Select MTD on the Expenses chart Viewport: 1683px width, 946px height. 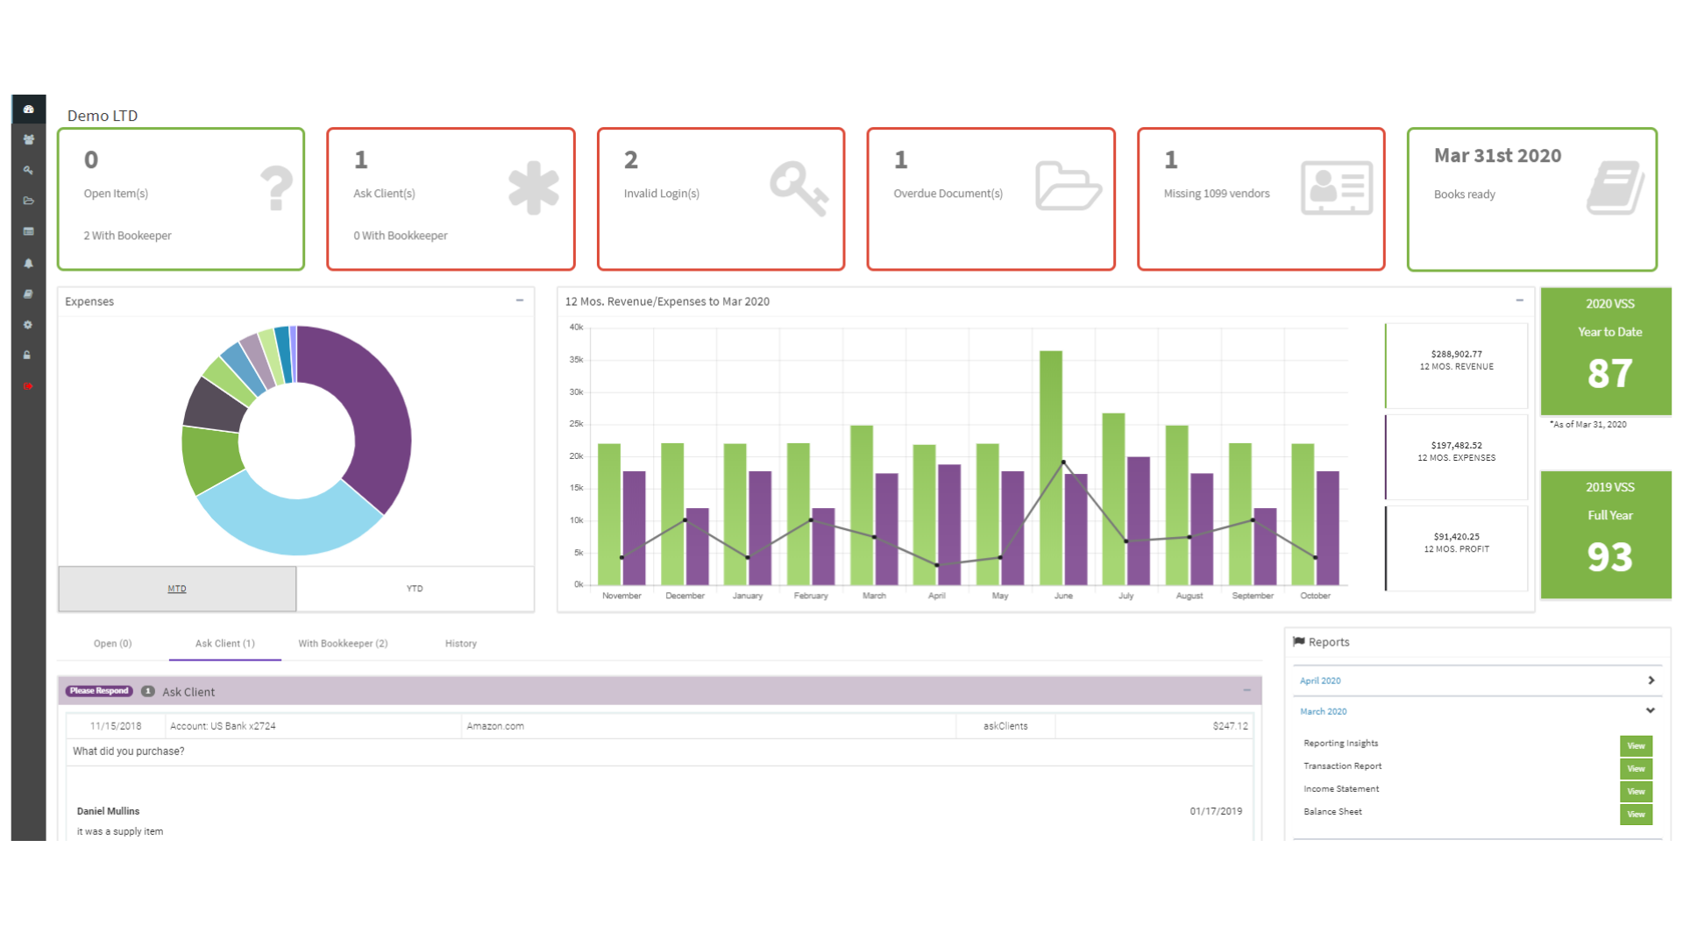pos(176,588)
